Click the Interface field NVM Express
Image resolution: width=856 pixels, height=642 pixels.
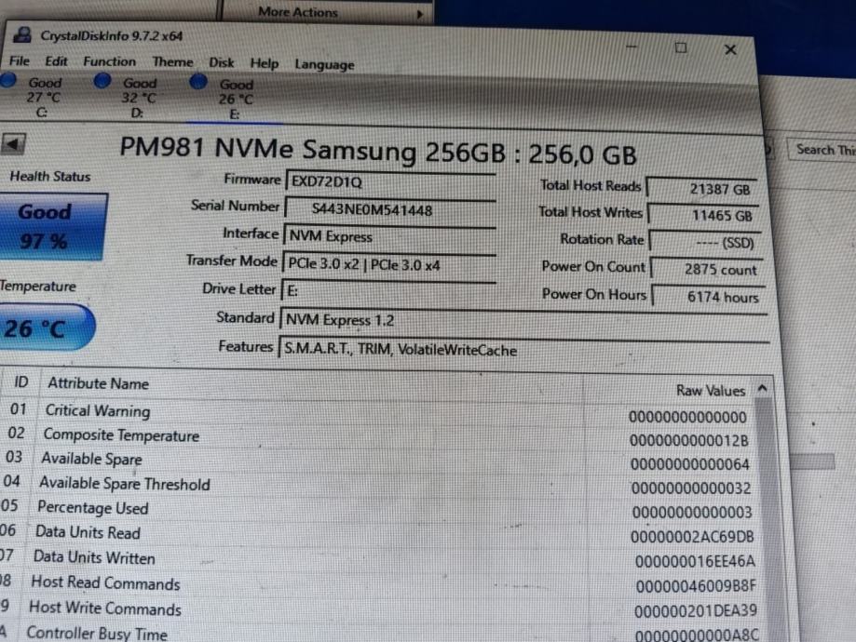point(389,236)
